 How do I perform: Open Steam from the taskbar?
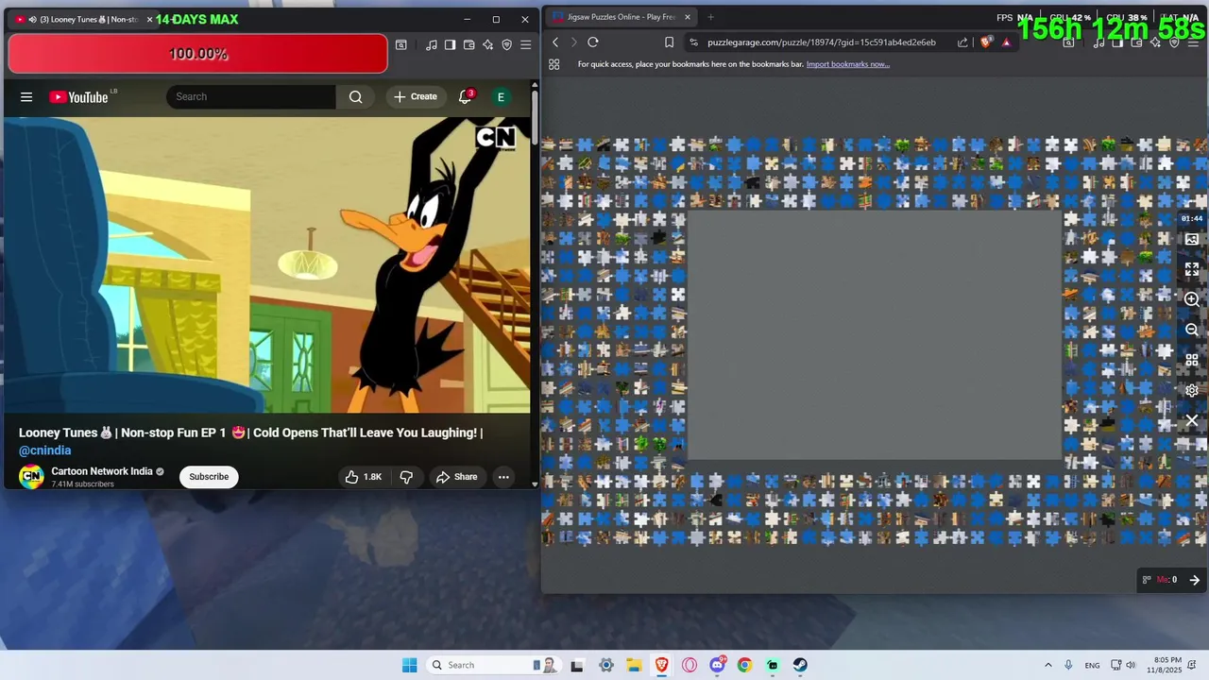click(x=800, y=665)
